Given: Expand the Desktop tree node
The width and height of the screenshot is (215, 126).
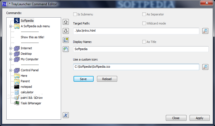Looking at the screenshot, I should [11, 54].
